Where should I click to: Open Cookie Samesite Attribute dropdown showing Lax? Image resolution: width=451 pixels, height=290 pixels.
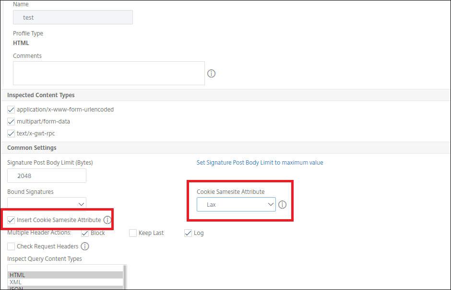point(236,204)
